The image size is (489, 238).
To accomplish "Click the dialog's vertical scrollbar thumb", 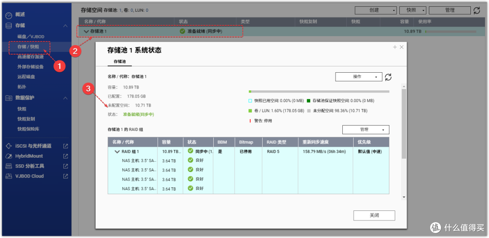I will (x=404, y=124).
